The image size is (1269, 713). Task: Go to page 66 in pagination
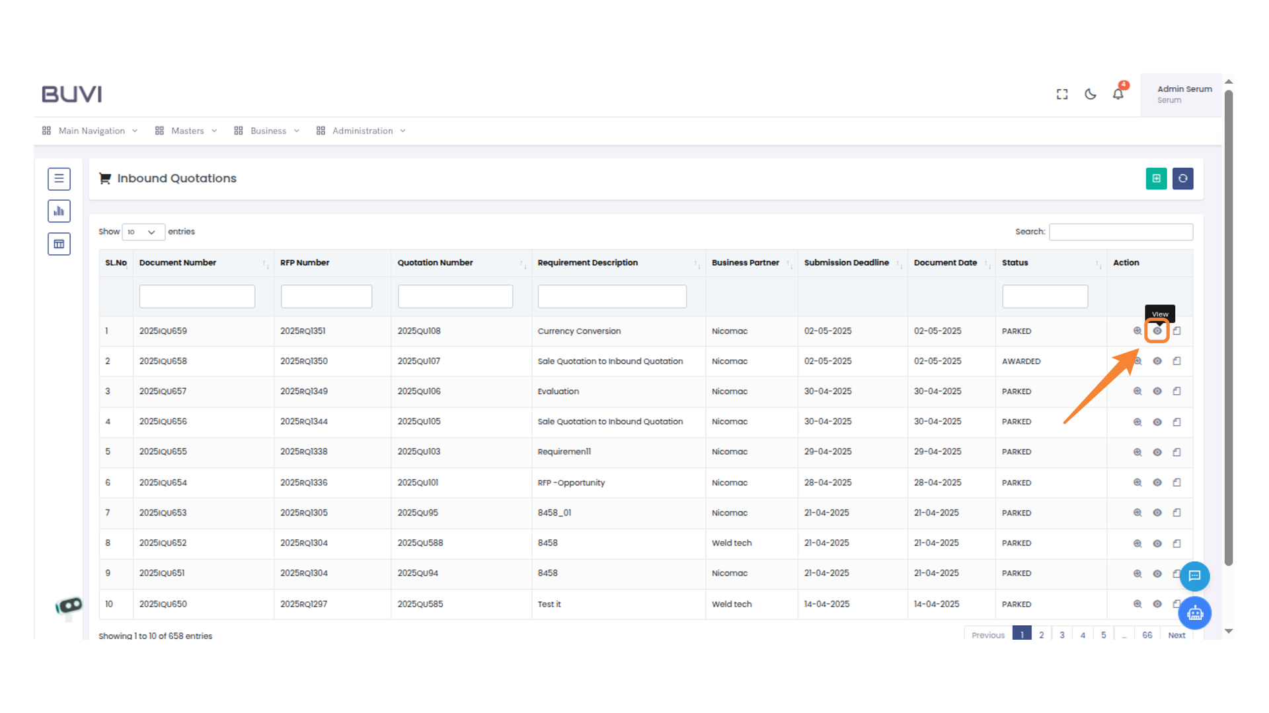tap(1147, 635)
